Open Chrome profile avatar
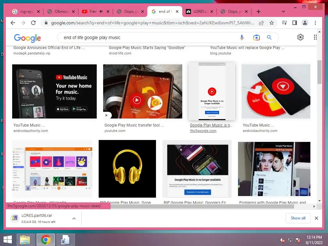The width and height of the screenshot is (328, 246). click(x=305, y=23)
